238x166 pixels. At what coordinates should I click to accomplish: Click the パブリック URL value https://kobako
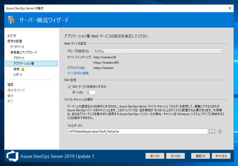103,68
